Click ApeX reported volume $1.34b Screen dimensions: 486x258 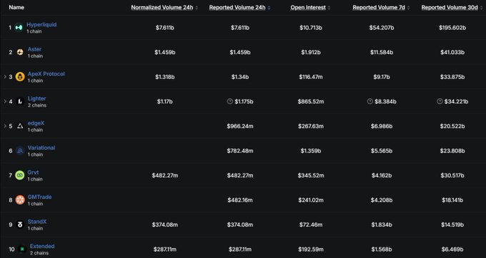[240, 77]
